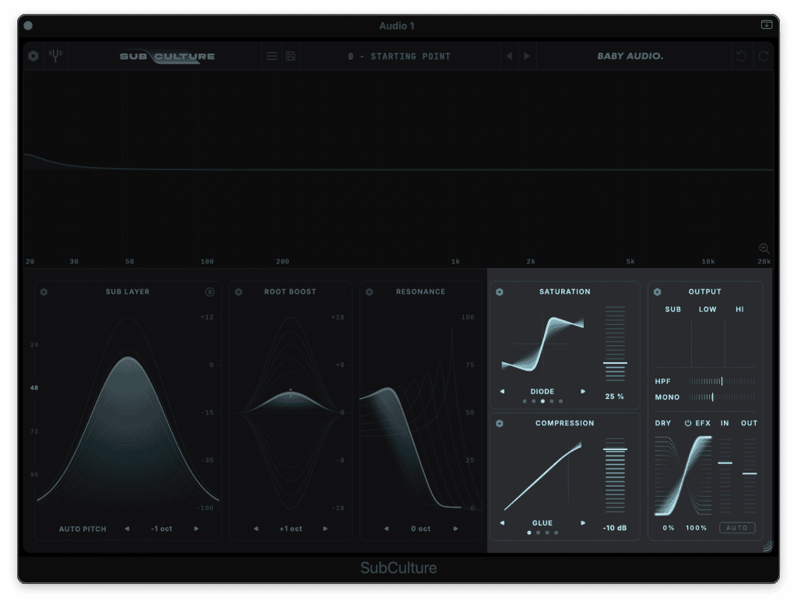
Task: Click the Compression transfer curve display
Action: coord(542,476)
